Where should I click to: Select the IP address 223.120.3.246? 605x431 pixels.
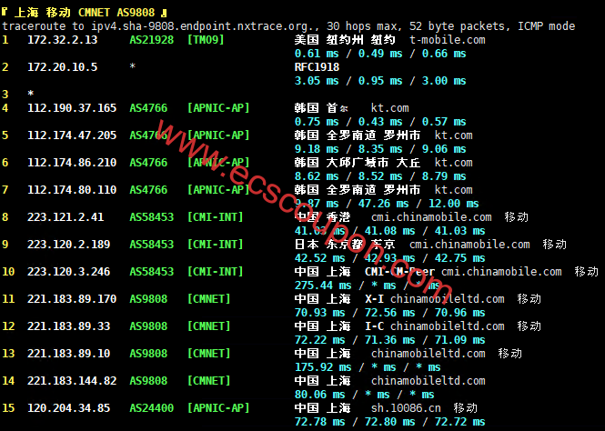pyautogui.click(x=68, y=272)
